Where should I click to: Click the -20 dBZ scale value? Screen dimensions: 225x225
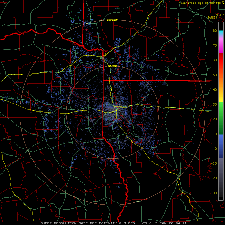click(x=214, y=178)
